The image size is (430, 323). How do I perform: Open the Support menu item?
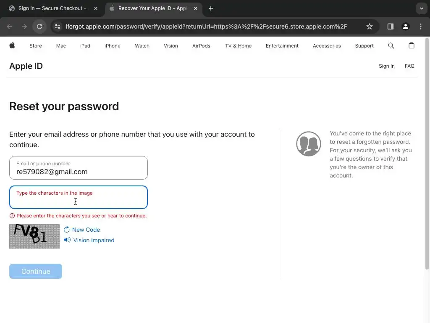364,46
